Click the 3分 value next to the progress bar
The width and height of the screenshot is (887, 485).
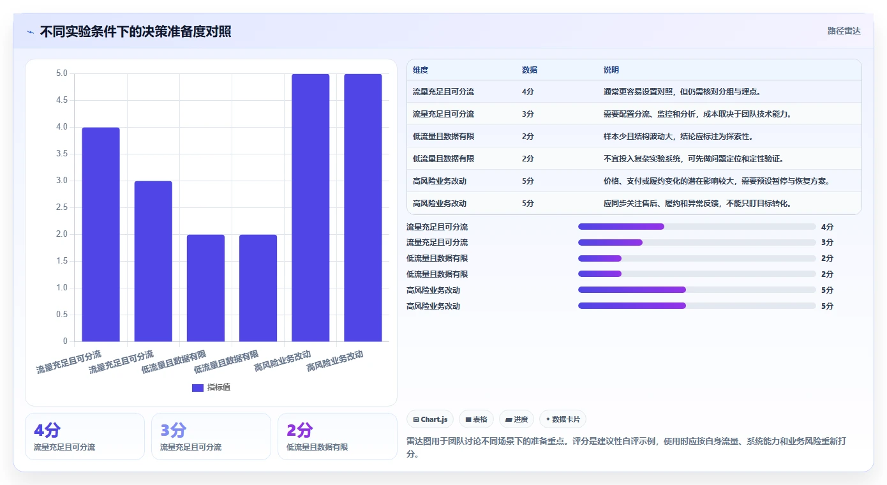828,243
